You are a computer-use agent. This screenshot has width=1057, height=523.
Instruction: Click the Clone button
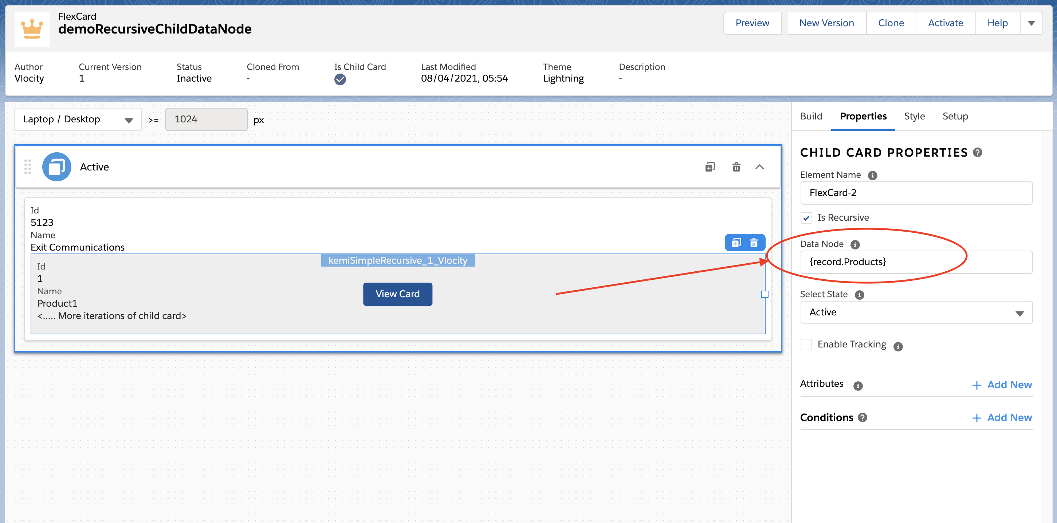891,23
